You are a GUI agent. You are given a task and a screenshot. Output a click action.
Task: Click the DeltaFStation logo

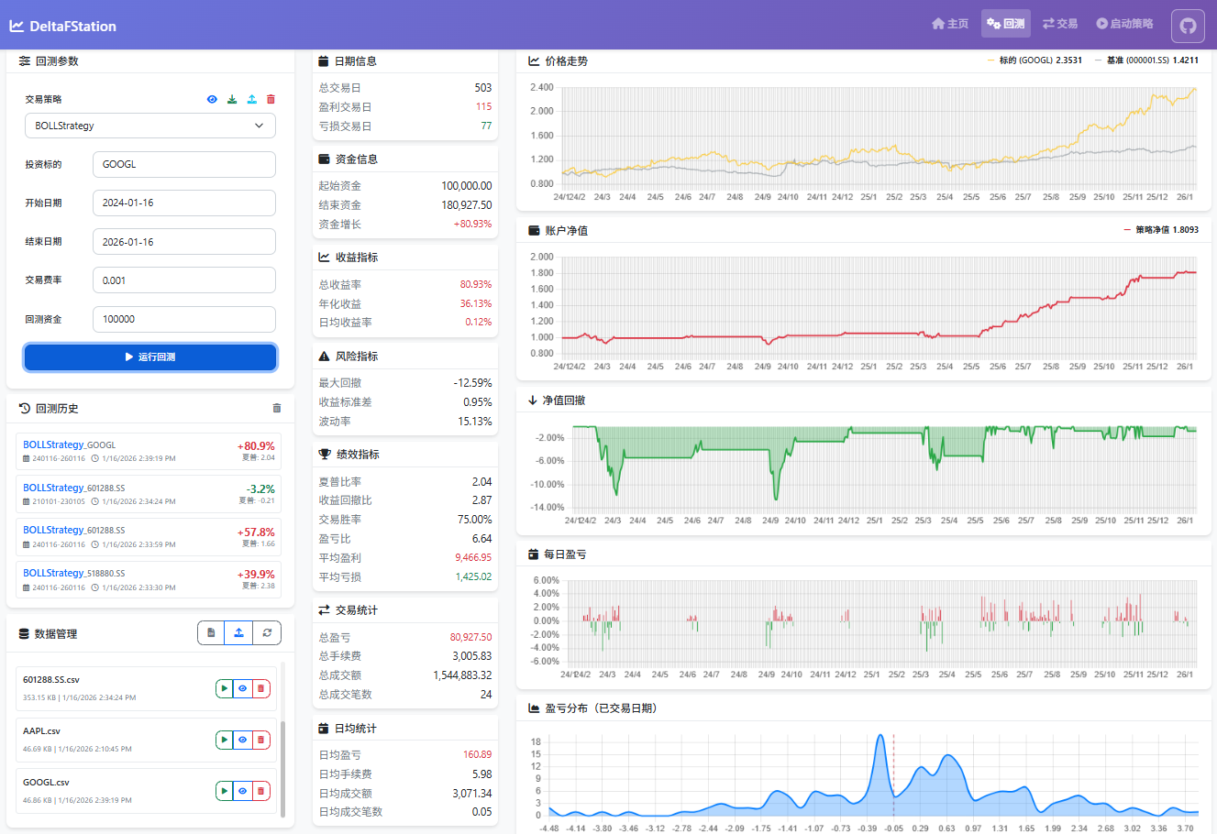click(x=63, y=26)
